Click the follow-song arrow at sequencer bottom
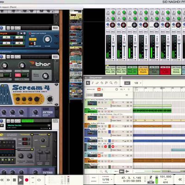This screenshot has height=185, width=185. click(127, 171)
